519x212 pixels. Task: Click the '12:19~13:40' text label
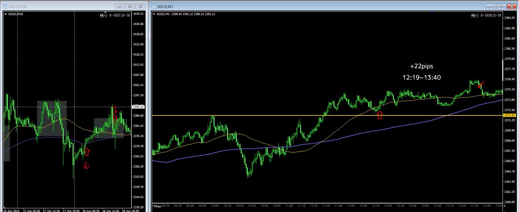pos(422,77)
